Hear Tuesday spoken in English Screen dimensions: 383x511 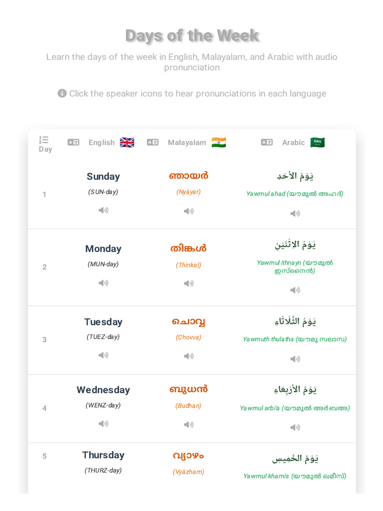click(103, 355)
